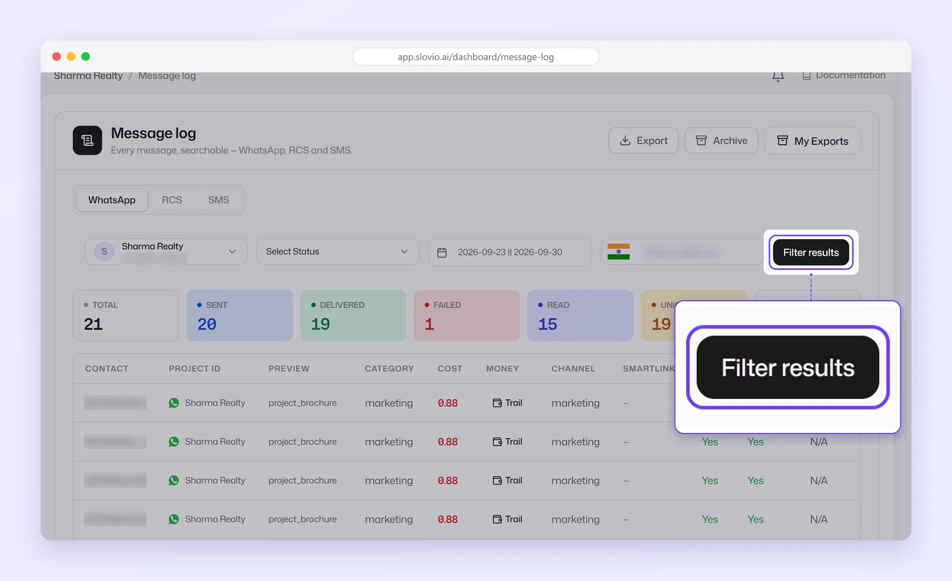Apply filters with the Filter results button
Image resolution: width=952 pixels, height=581 pixels.
[x=811, y=253]
